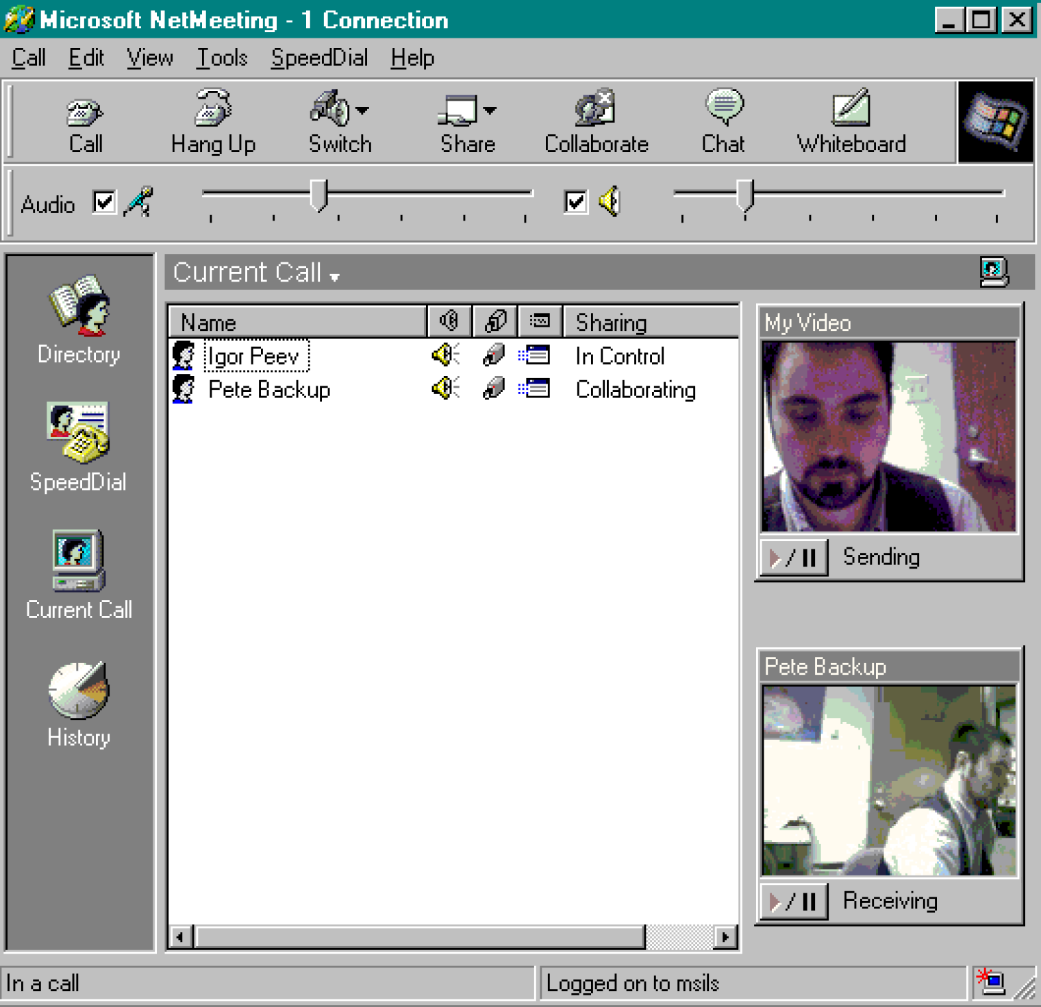The image size is (1041, 1007).
Task: Pause or play Pete Backup video receiving
Action: (794, 902)
